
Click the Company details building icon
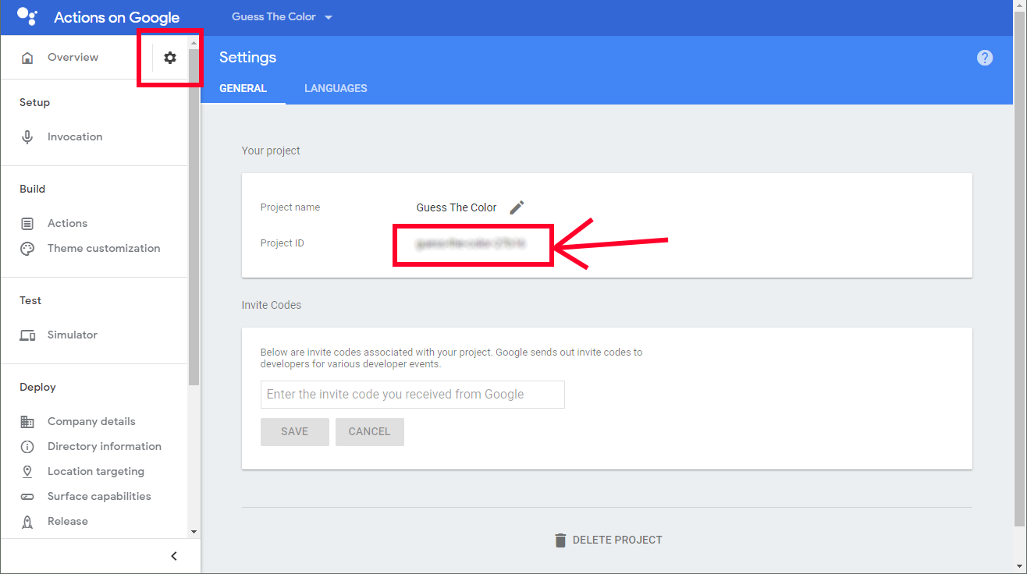pos(27,422)
